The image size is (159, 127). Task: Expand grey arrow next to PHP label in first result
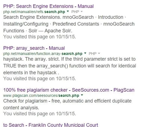81,11
